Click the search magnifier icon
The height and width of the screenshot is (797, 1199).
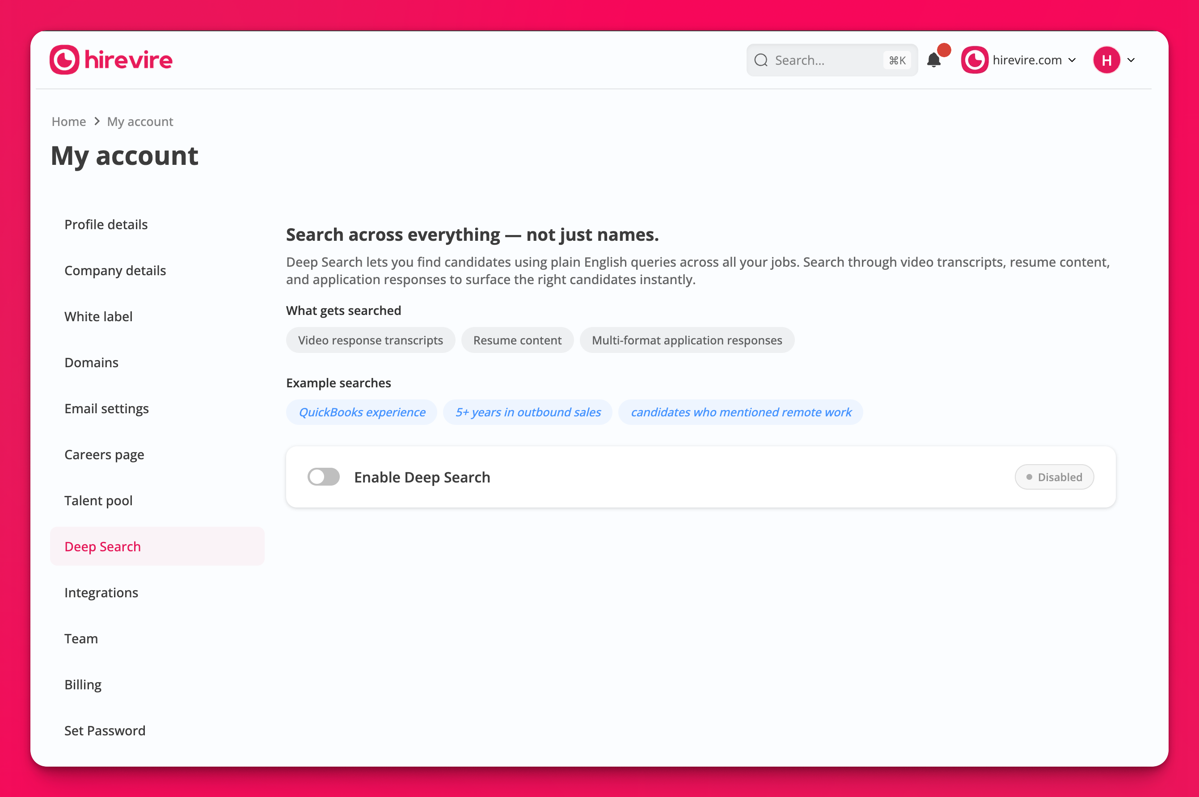(x=761, y=60)
